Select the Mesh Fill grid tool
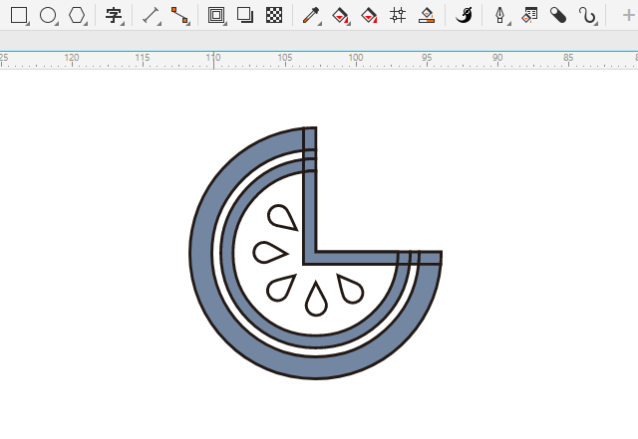 pos(398,16)
